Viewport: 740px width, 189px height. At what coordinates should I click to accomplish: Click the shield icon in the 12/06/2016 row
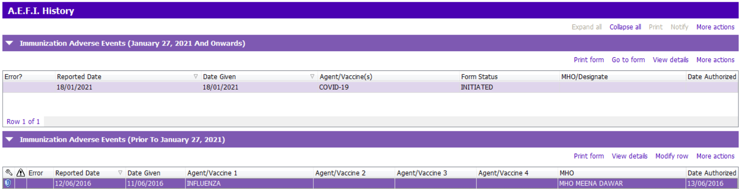[x=8, y=183]
